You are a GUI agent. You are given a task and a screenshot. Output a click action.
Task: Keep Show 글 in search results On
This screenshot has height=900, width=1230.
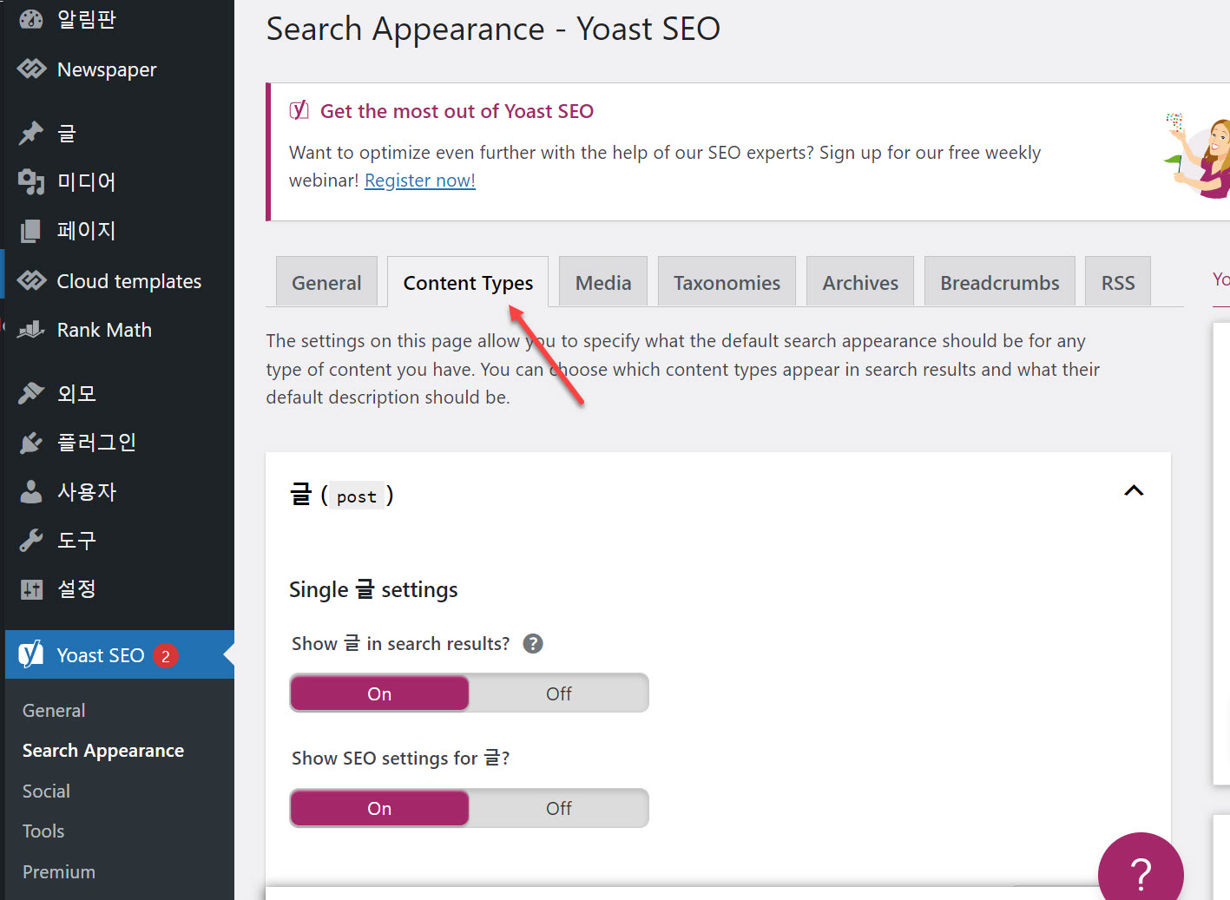pyautogui.click(x=378, y=693)
